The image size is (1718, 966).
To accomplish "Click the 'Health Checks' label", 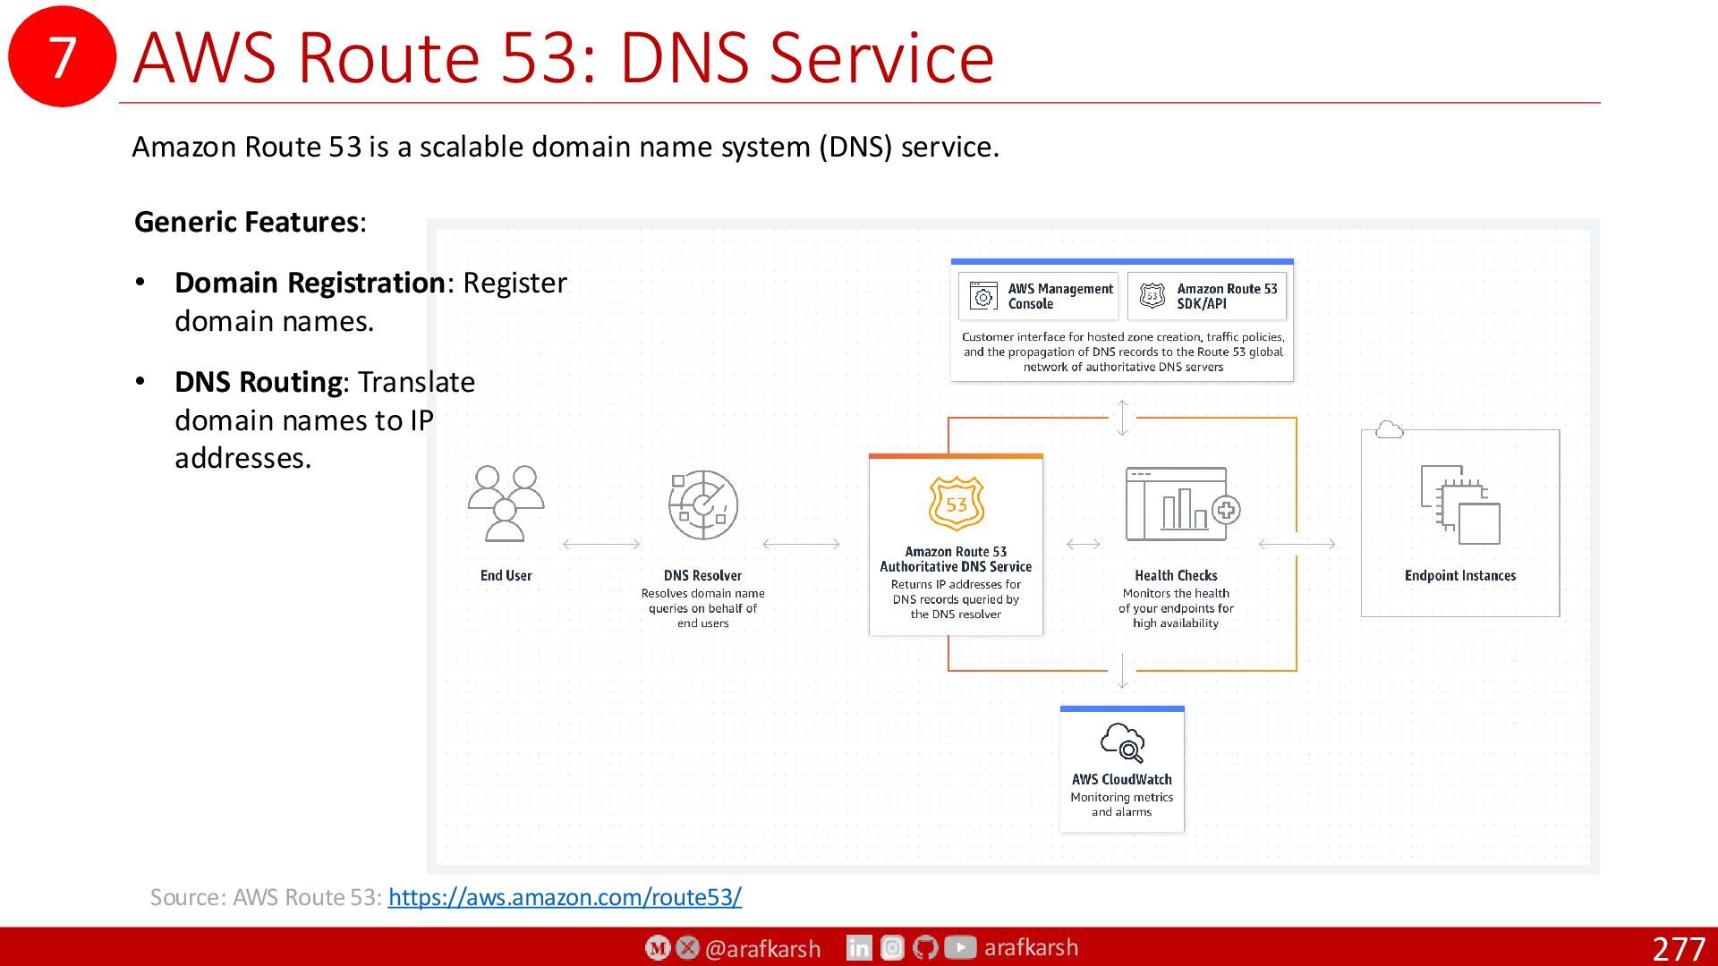I will click(1176, 576).
